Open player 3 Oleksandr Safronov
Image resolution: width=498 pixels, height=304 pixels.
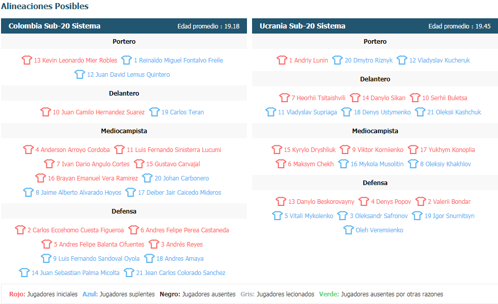point(379,216)
